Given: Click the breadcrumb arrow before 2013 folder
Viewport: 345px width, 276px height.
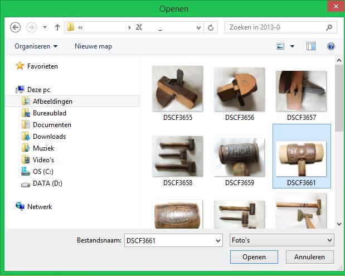Looking at the screenshot, I should [130, 27].
